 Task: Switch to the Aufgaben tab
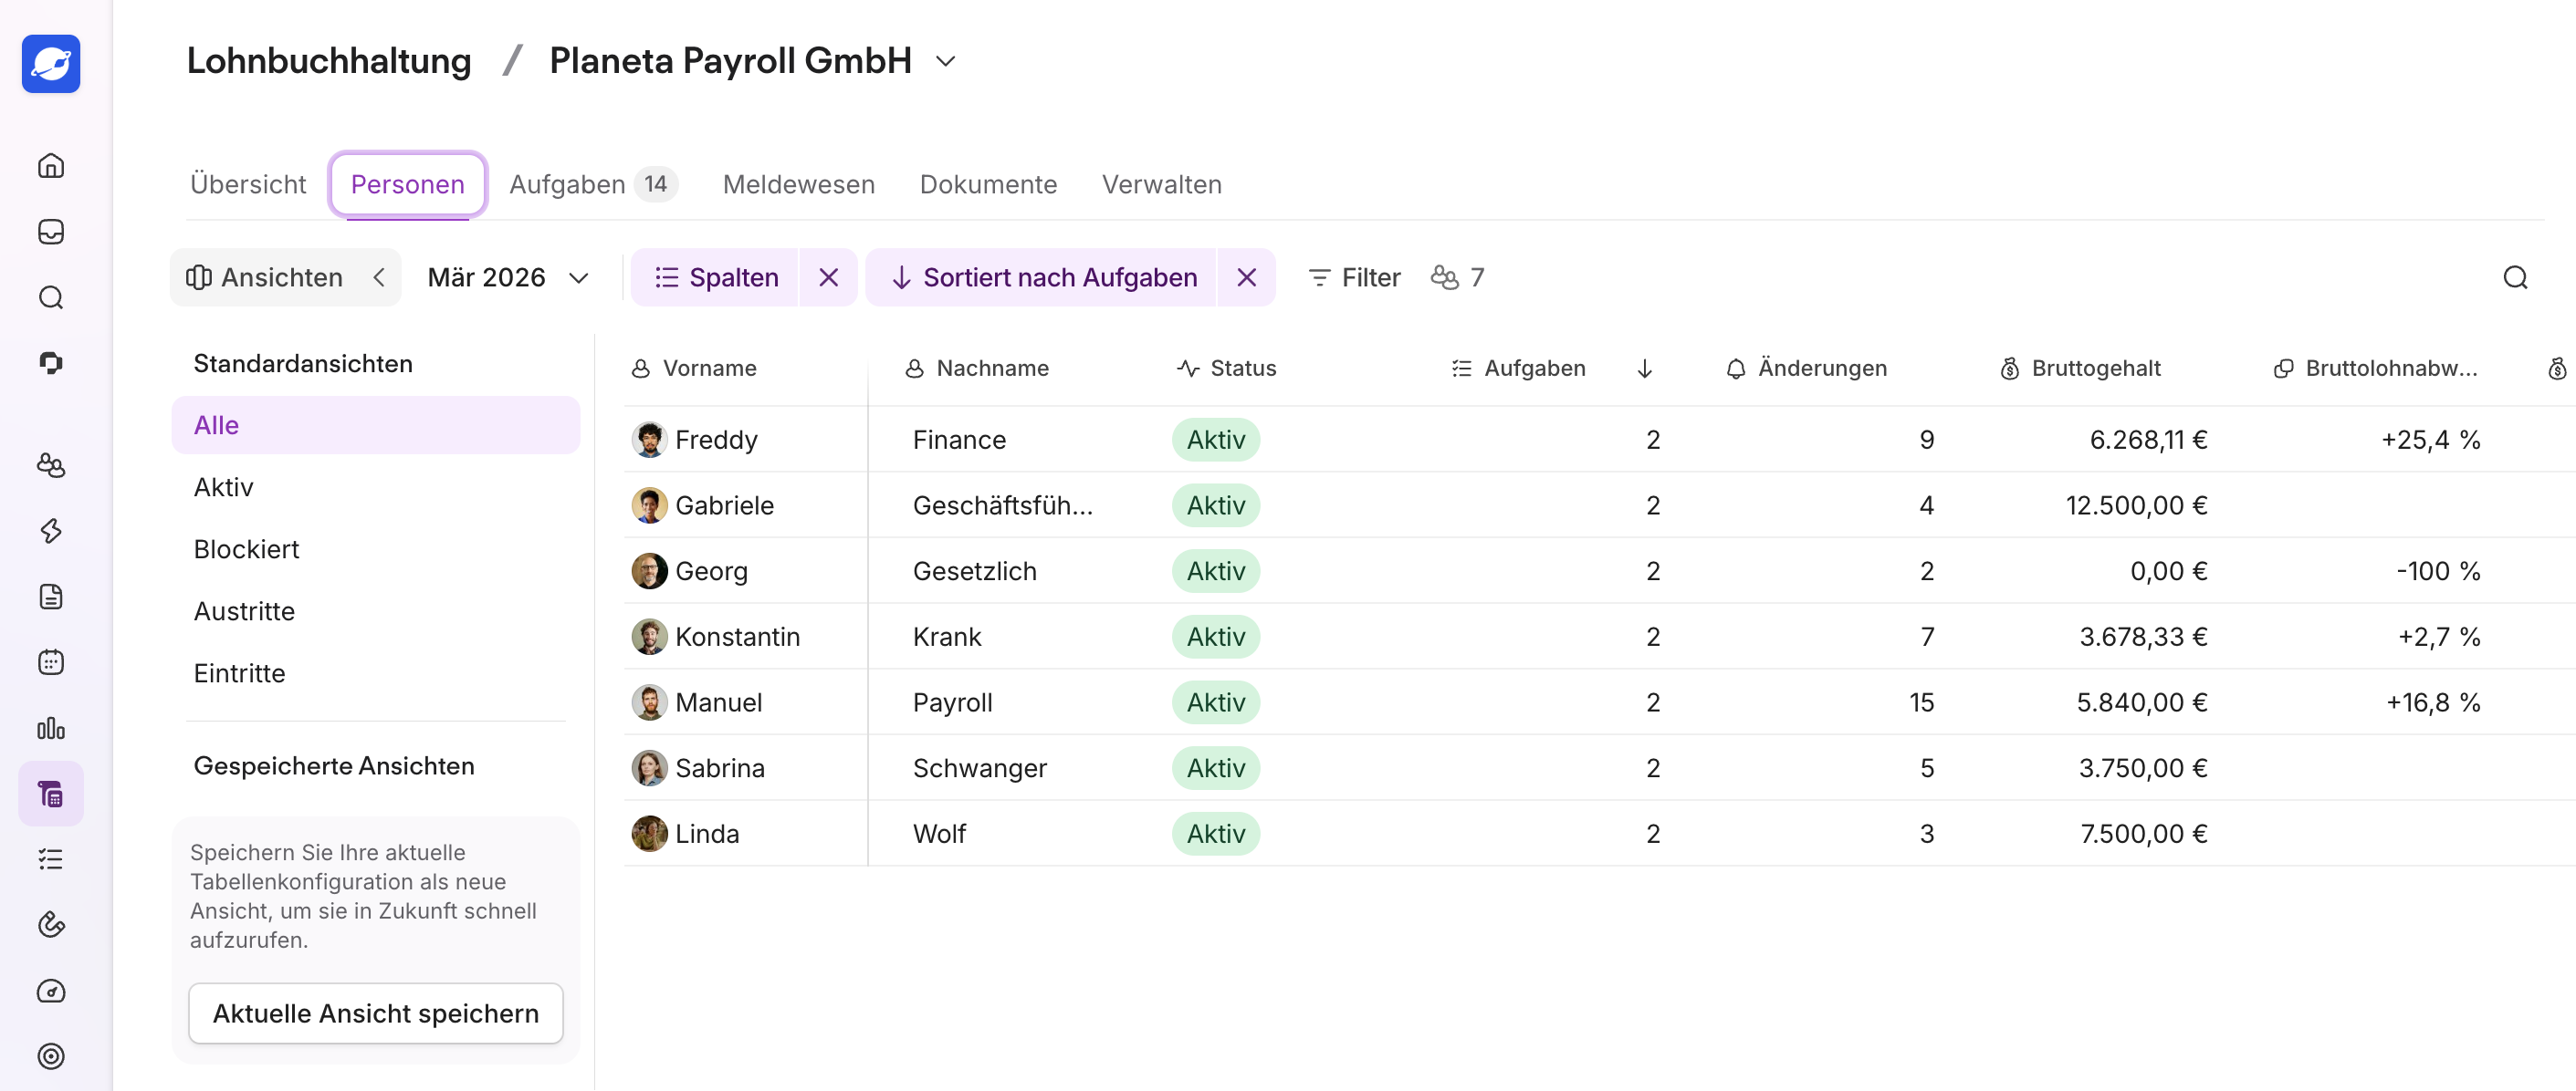pos(593,185)
